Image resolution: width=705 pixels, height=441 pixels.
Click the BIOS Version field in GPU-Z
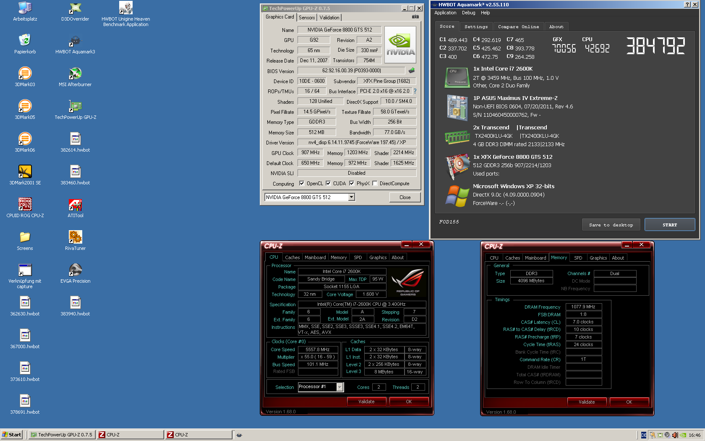(x=351, y=71)
